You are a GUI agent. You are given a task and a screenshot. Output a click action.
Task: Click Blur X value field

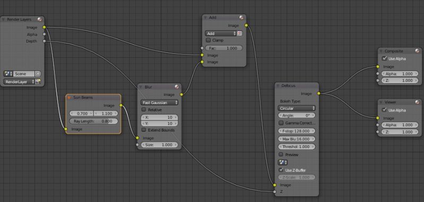[x=159, y=118]
